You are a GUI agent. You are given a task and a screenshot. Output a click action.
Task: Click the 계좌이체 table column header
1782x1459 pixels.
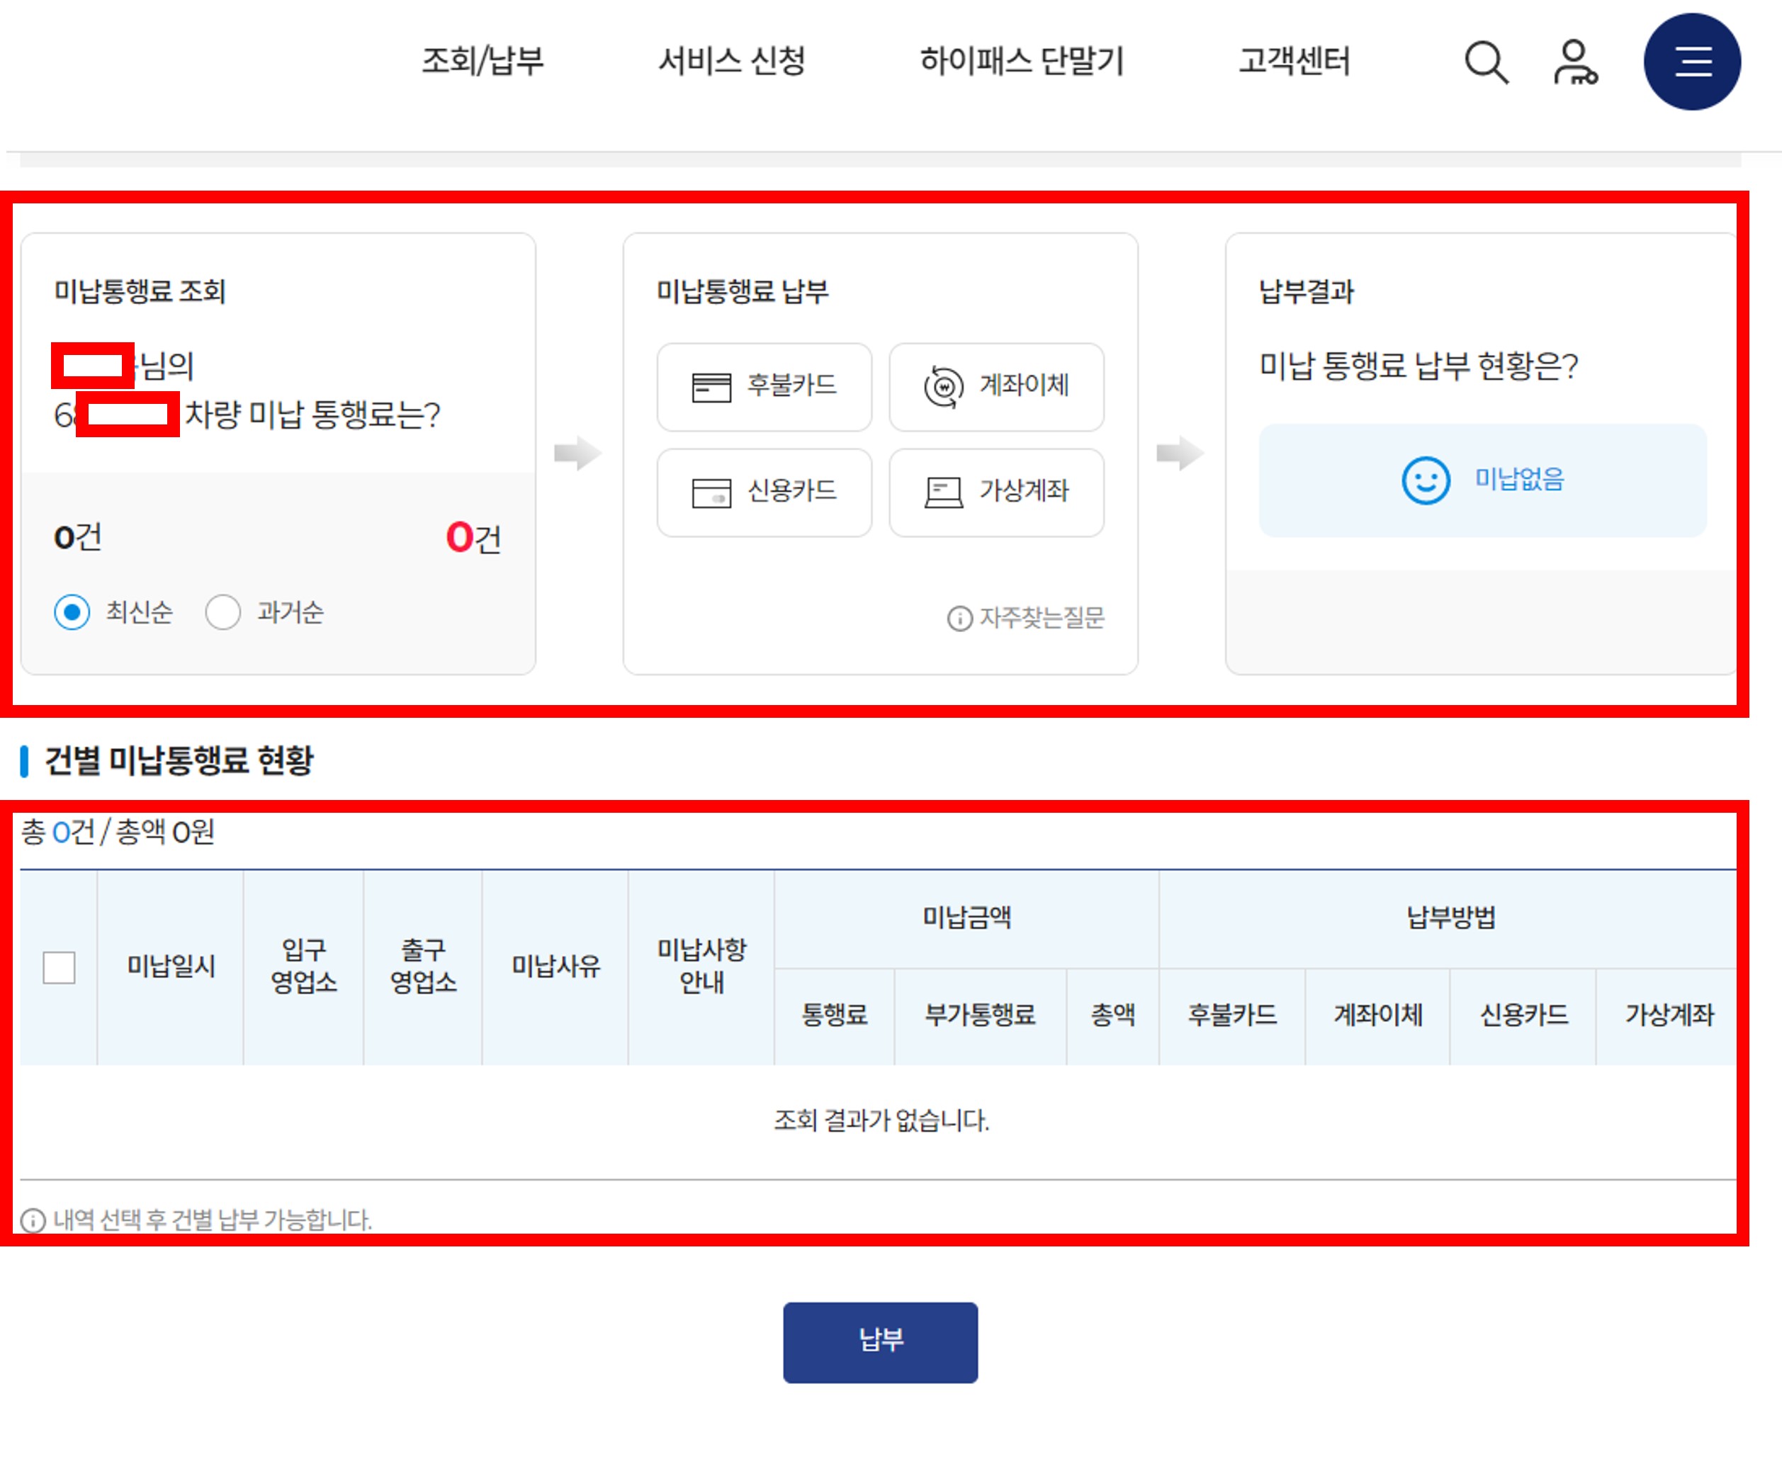tap(1378, 1015)
